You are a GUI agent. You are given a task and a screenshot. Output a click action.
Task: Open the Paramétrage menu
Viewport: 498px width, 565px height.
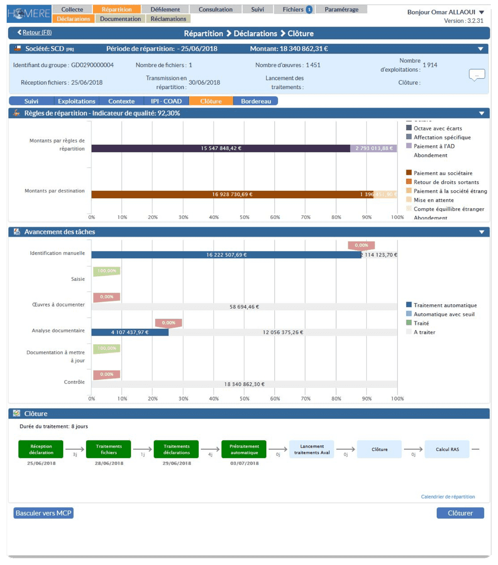point(341,10)
